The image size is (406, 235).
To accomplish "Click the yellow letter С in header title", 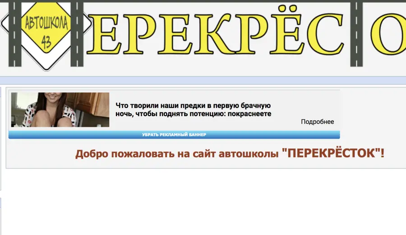I will click(325, 34).
